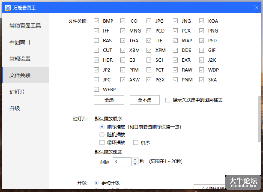Toggle the WDP format checkbox
The width and height of the screenshot is (263, 192).
202,70
